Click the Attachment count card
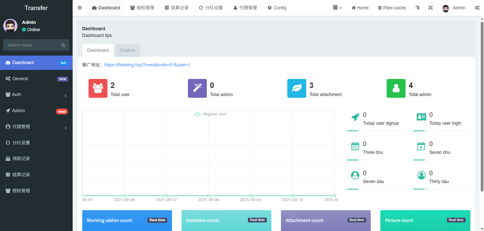This screenshot has width=484, height=231. pos(326,220)
